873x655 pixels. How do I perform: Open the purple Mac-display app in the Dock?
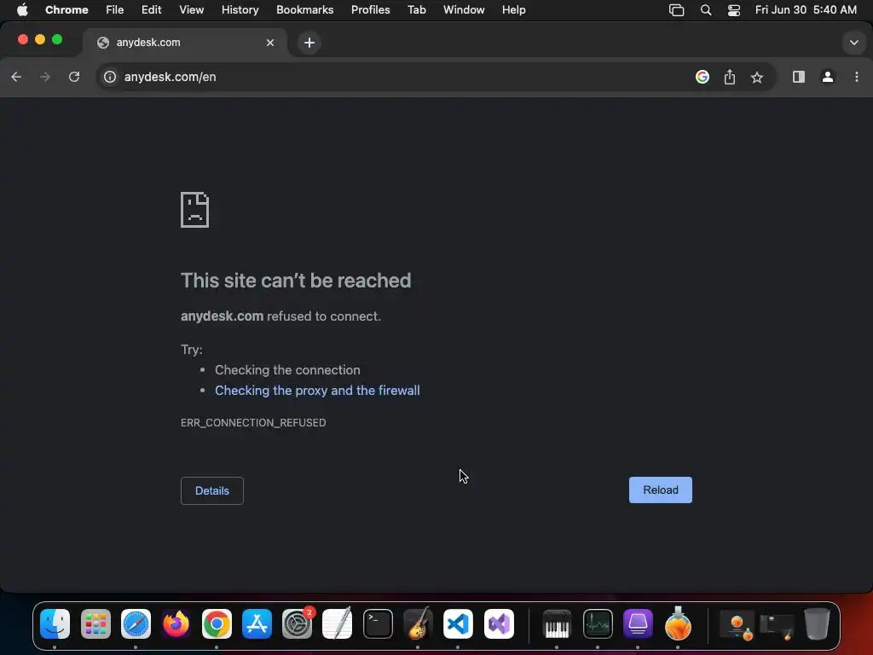[x=638, y=623]
